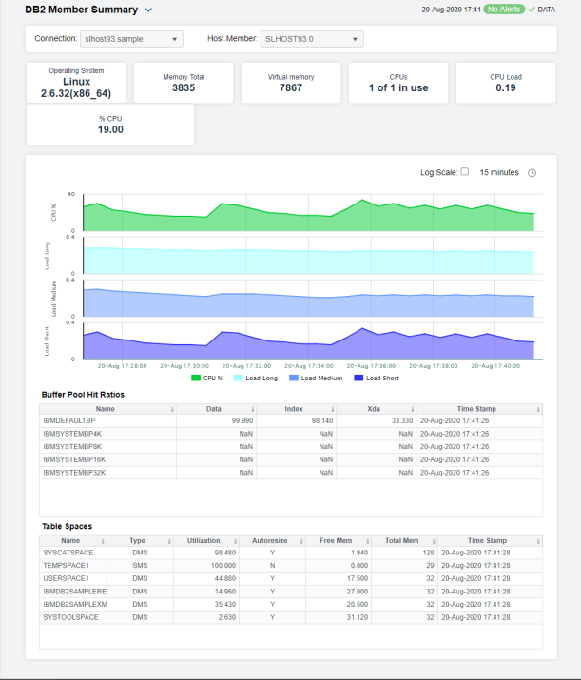Sort Buffer Pool table by Name column icon
Viewport: 581px width, 680px height.
(170, 409)
